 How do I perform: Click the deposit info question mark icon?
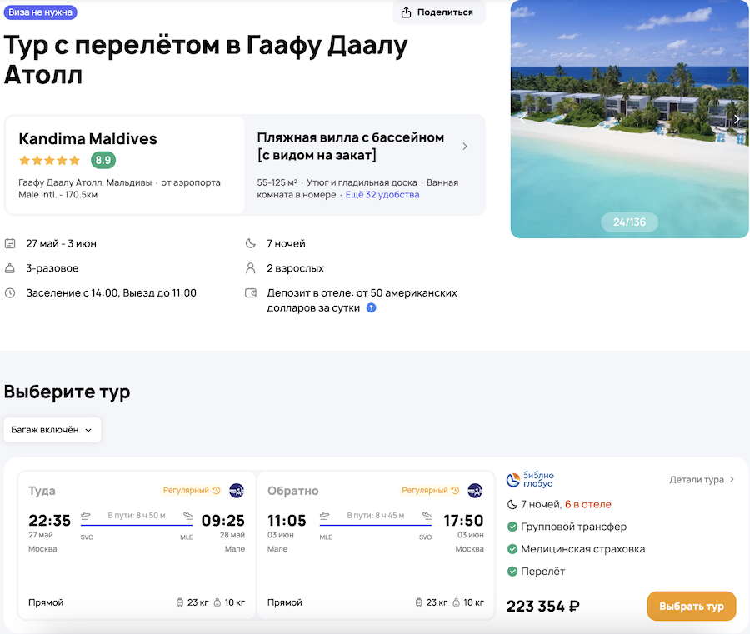click(x=372, y=307)
